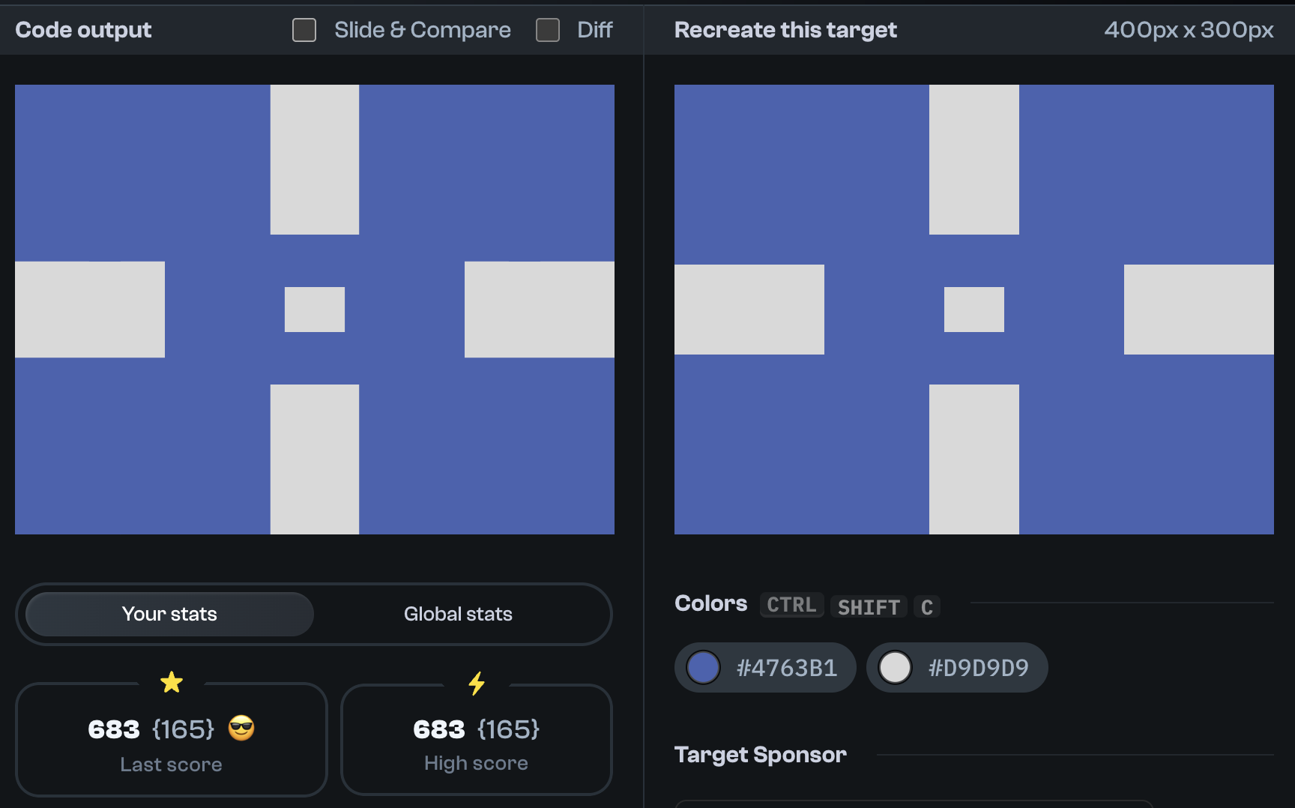Click the blue circle inside the #4763B1 chip

click(703, 667)
